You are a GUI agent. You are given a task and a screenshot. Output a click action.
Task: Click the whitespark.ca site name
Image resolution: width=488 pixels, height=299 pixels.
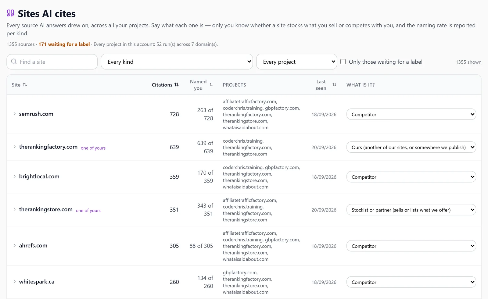(37, 282)
